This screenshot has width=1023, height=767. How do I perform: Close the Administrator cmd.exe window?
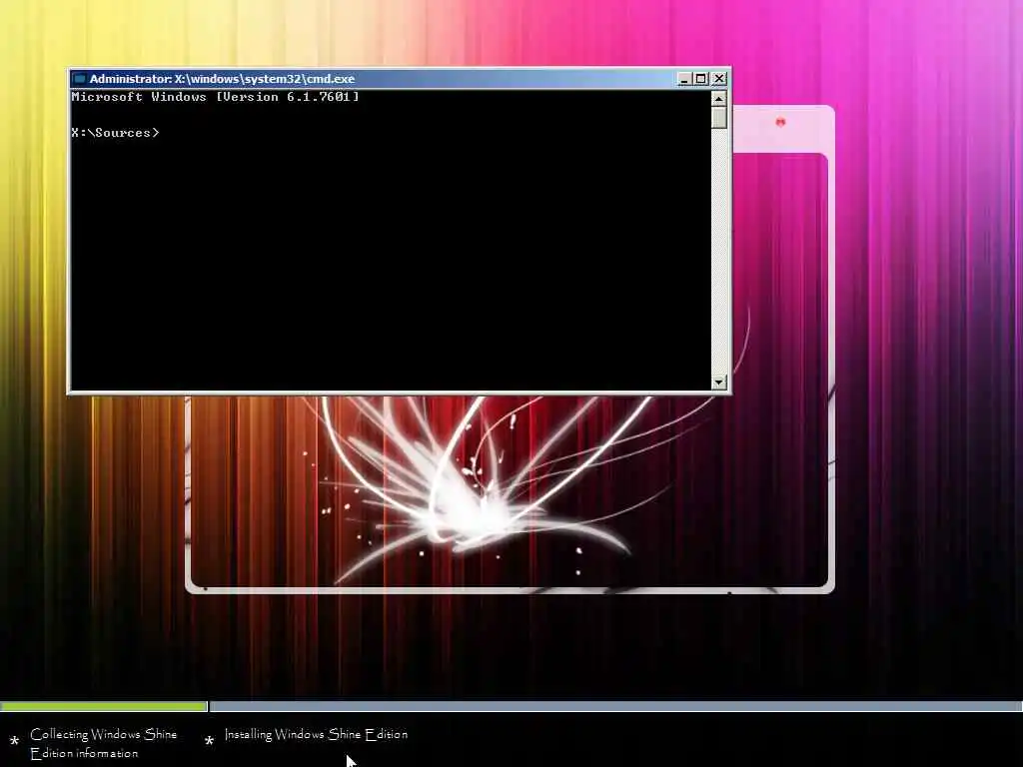coord(719,79)
